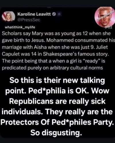
Task: Click the 'Scholars say Mary' tweet line
Action: (56, 34)
